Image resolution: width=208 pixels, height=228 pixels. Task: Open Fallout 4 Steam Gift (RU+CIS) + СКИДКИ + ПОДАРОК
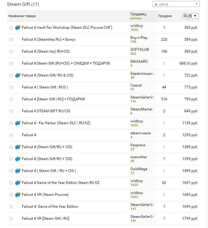pos(66,63)
